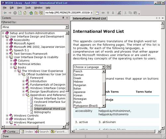This screenshot has height=139, width=166.
Task: Open the web search globe icon
Action: click(31, 13)
